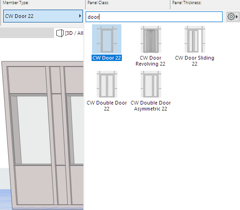
Task: Click the 3D view window icon
Action: point(60,33)
